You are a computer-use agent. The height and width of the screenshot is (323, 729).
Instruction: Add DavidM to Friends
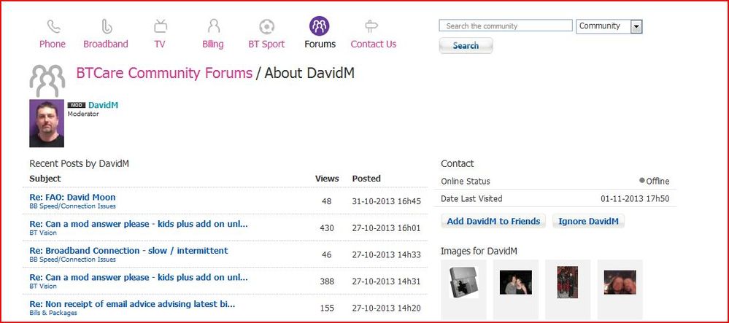pyautogui.click(x=493, y=221)
